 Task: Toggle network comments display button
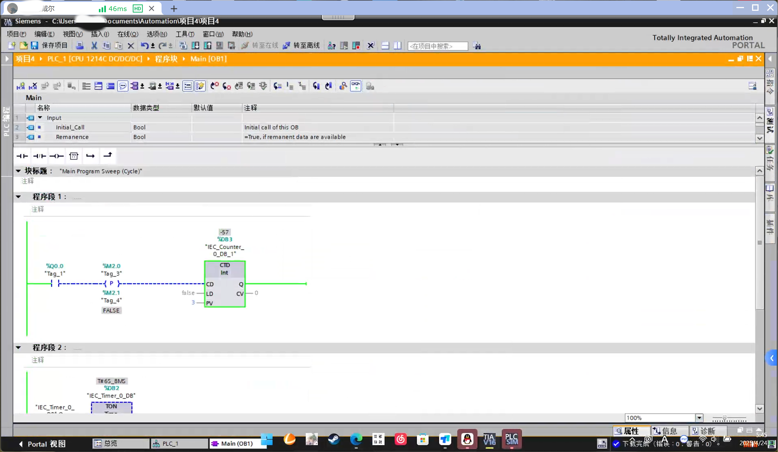[x=123, y=86]
